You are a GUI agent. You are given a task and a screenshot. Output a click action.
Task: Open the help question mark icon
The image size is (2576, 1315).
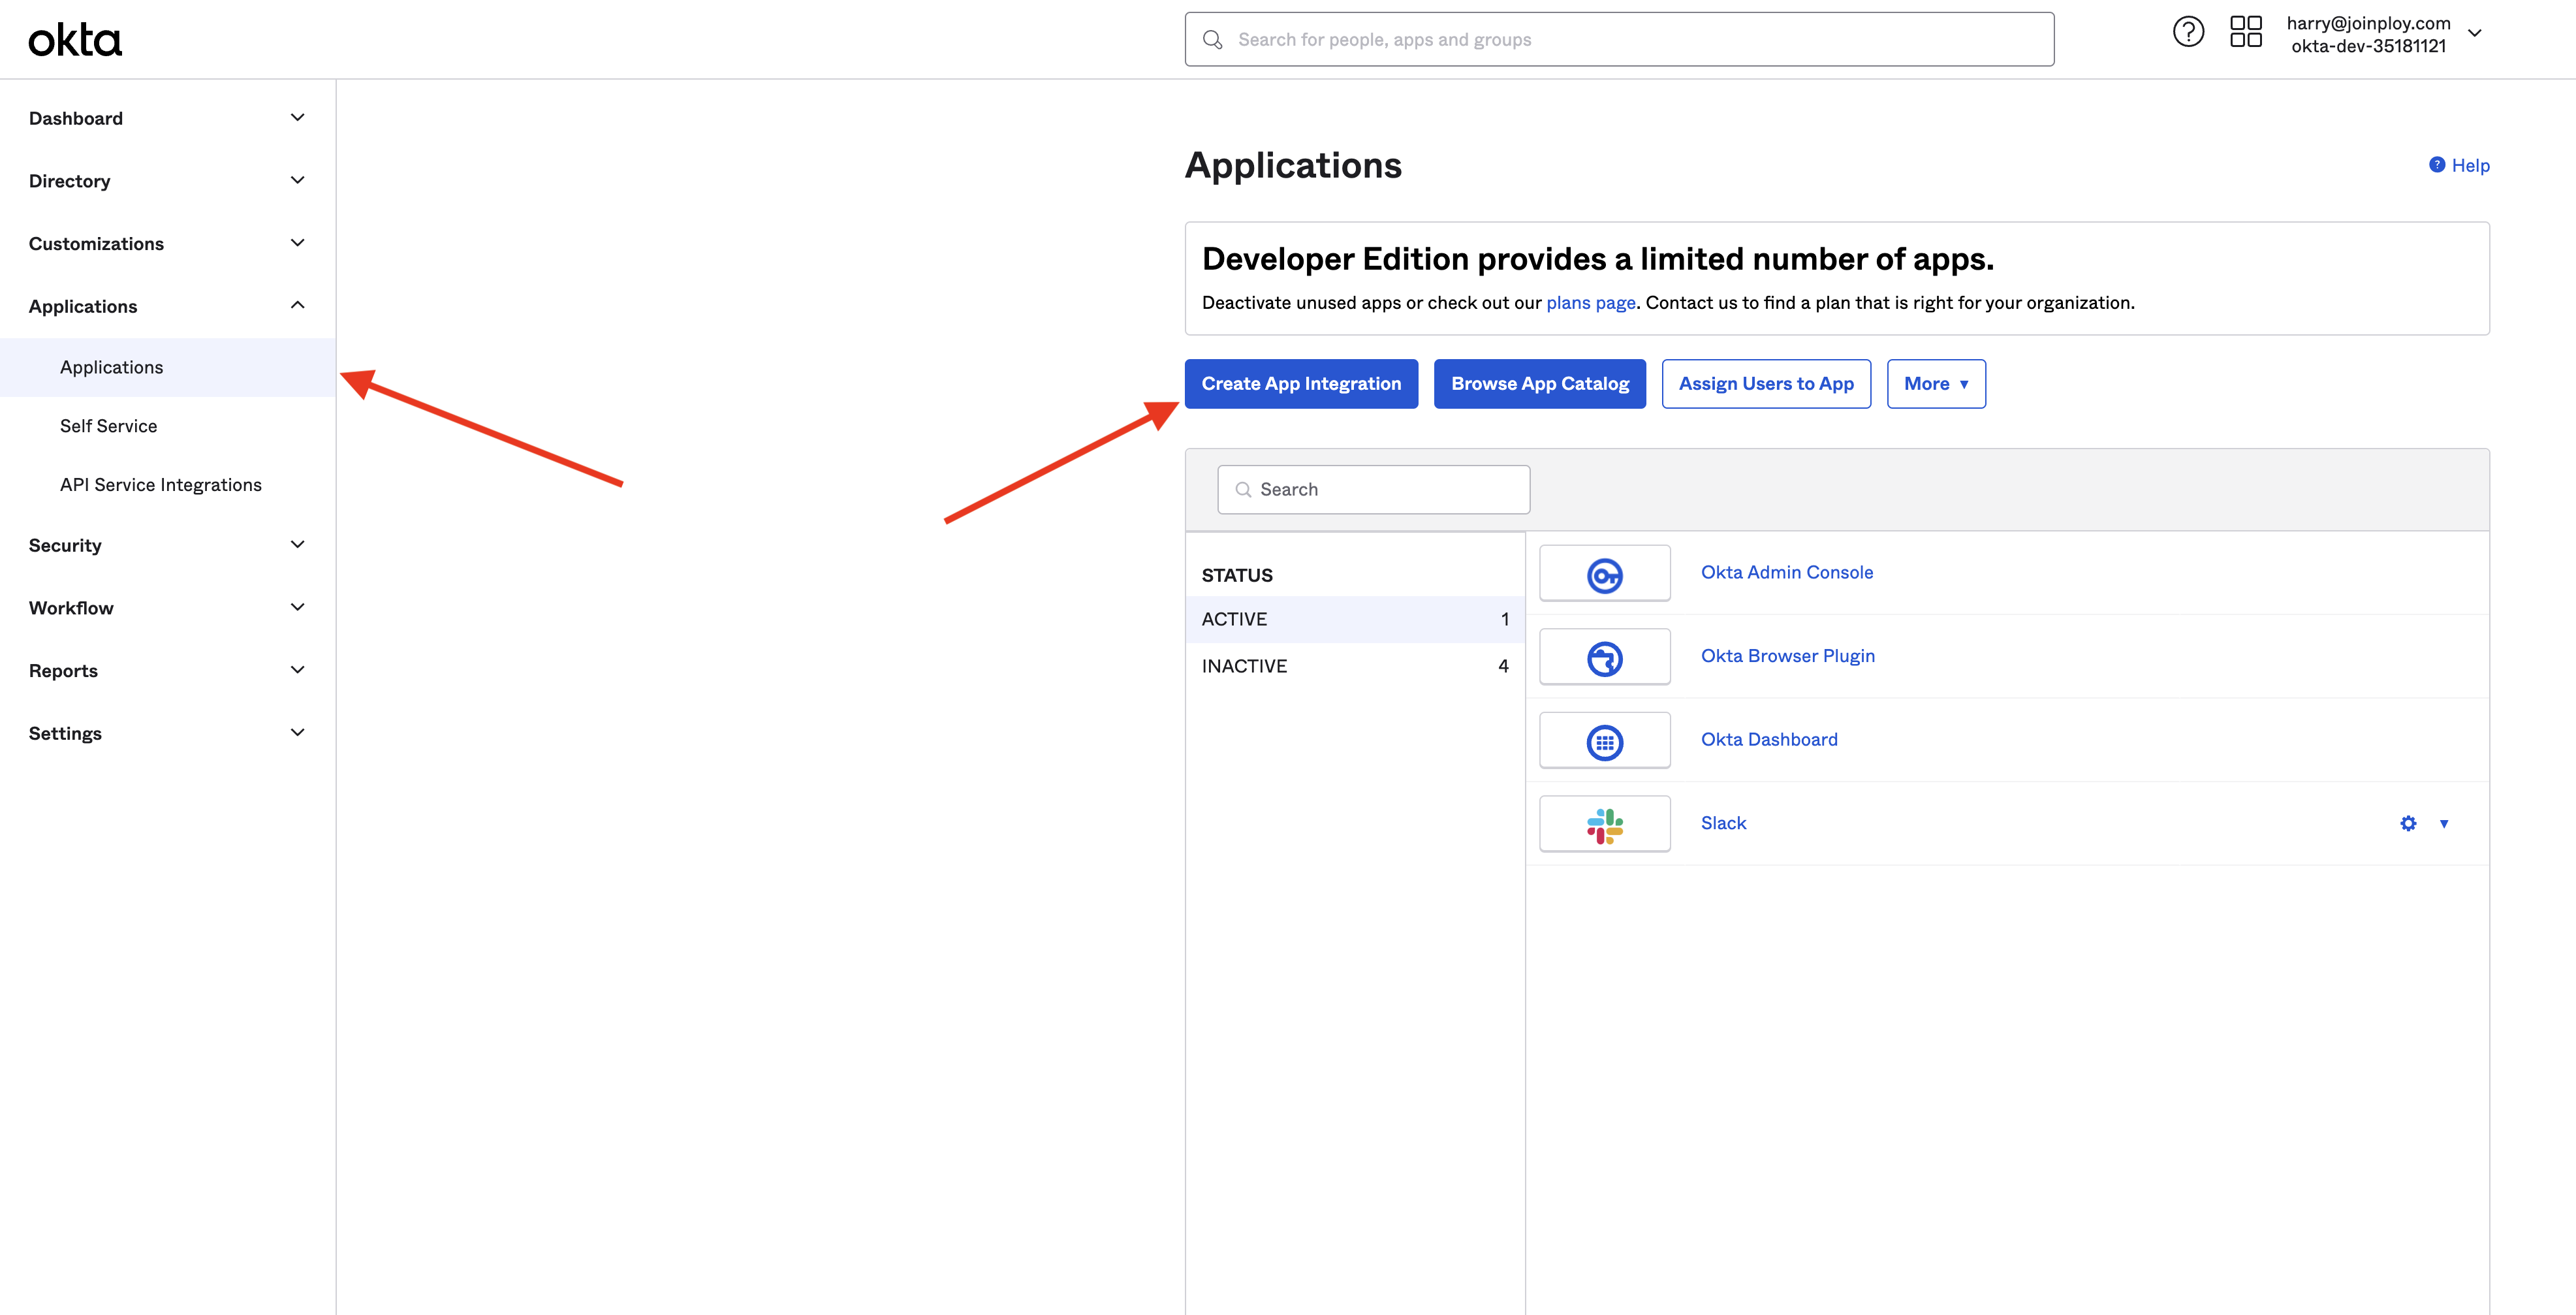2188,32
